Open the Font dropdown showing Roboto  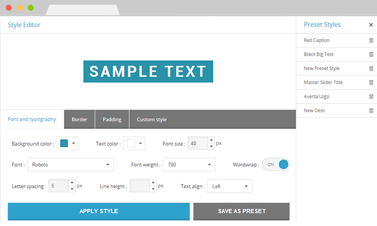[71, 164]
